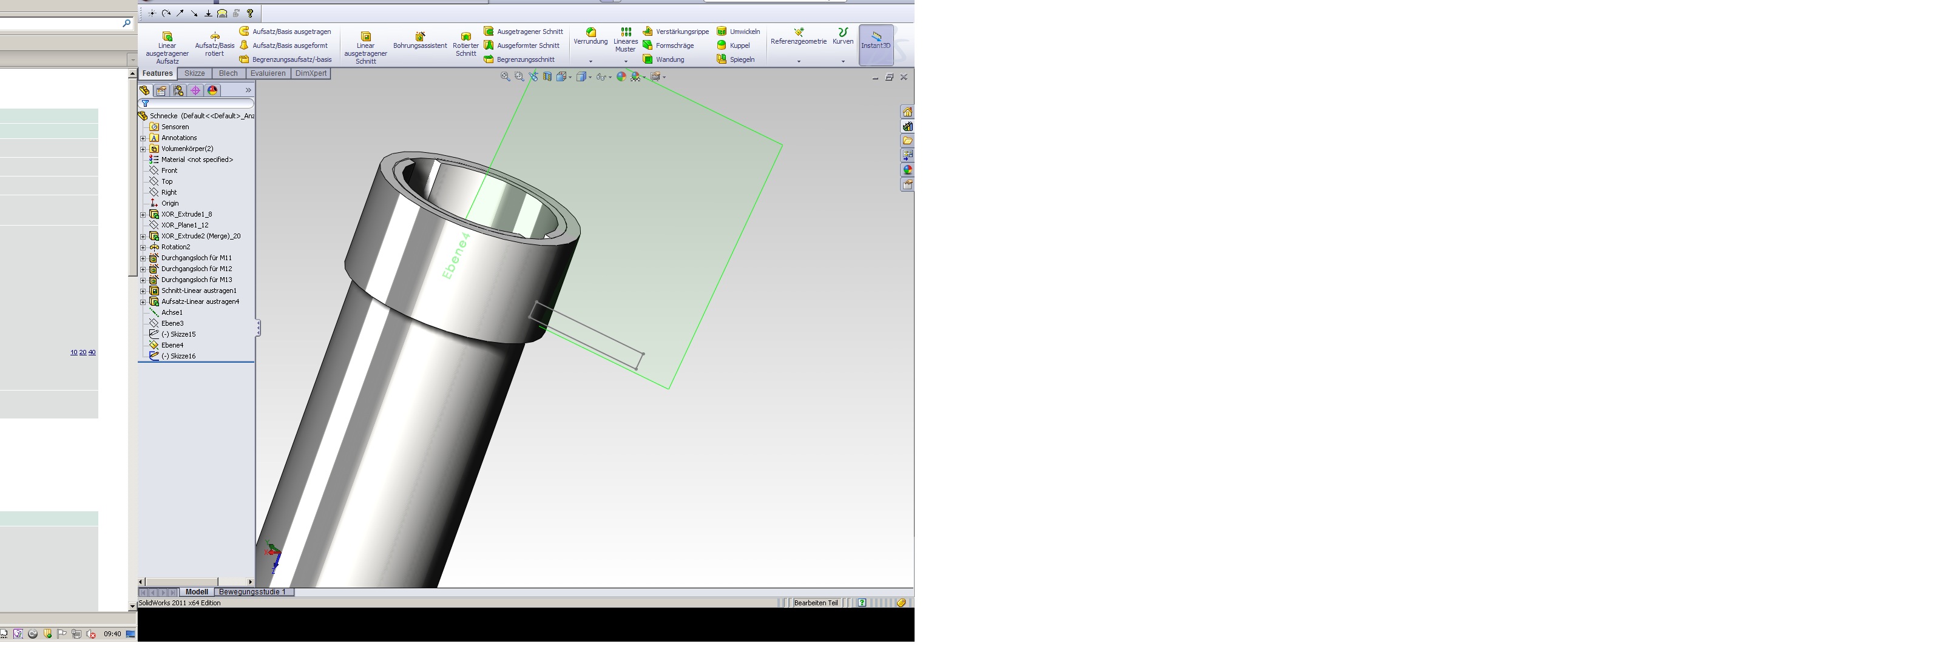The width and height of the screenshot is (1942, 655).
Task: Click Zoom to Area view icon
Action: (x=519, y=77)
